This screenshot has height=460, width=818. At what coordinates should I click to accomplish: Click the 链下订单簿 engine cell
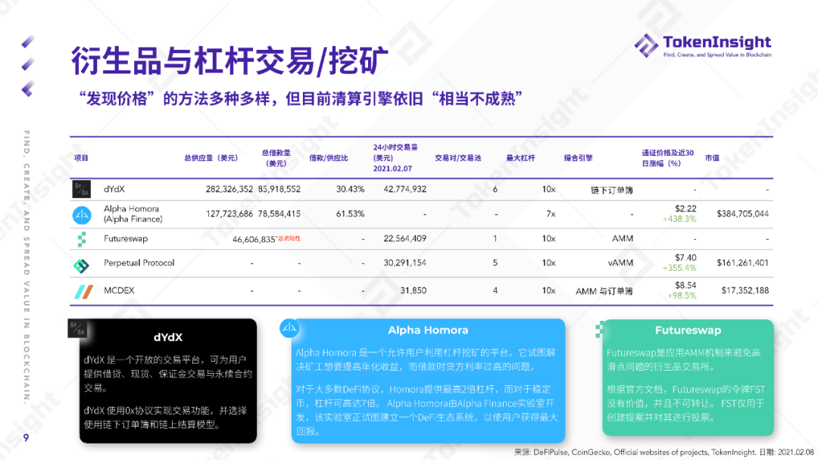[x=611, y=190]
